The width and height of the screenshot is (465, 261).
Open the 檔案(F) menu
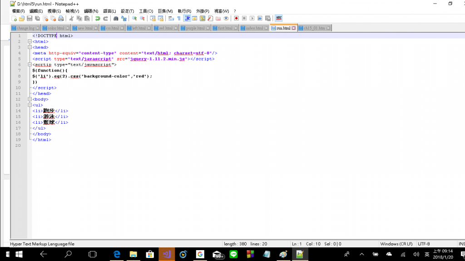coord(18,11)
